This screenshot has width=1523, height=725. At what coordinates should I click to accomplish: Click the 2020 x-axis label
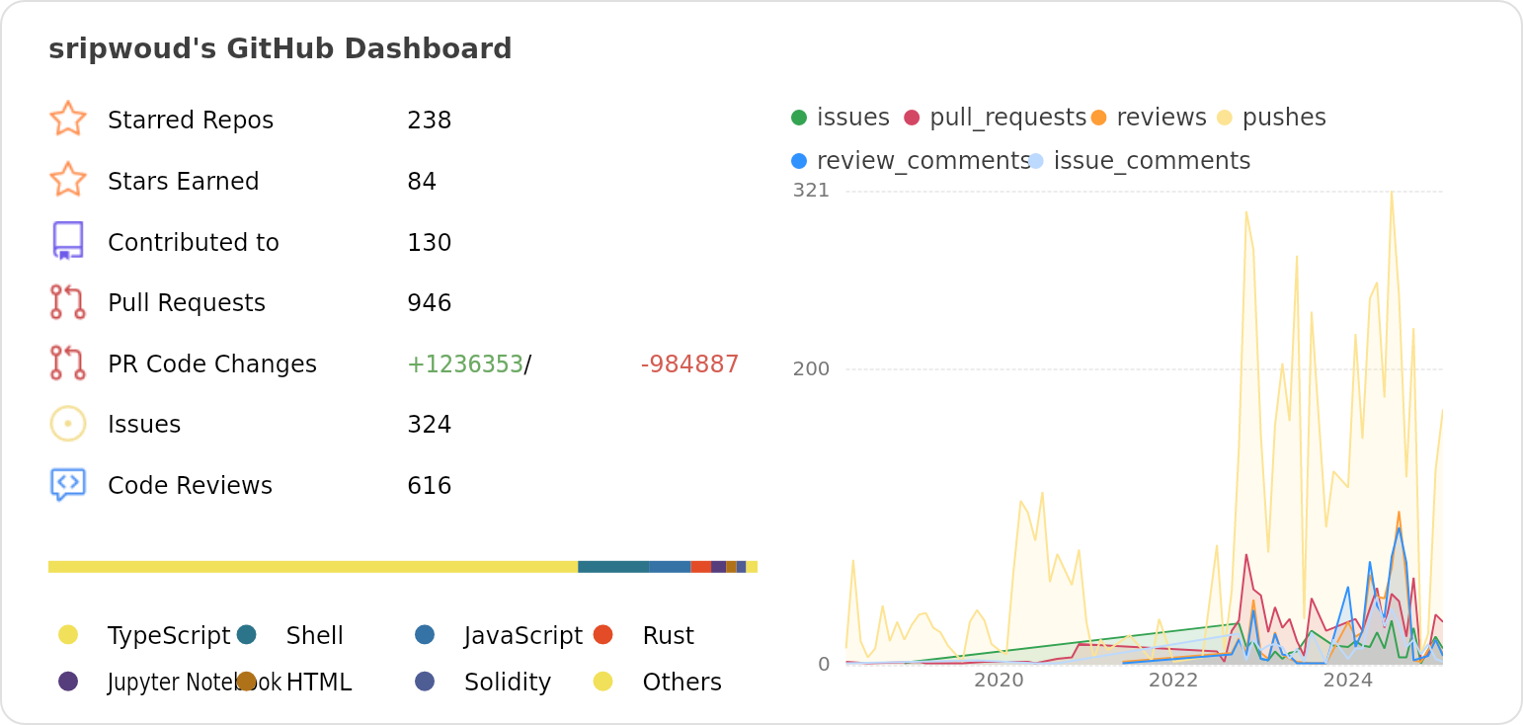(x=999, y=681)
